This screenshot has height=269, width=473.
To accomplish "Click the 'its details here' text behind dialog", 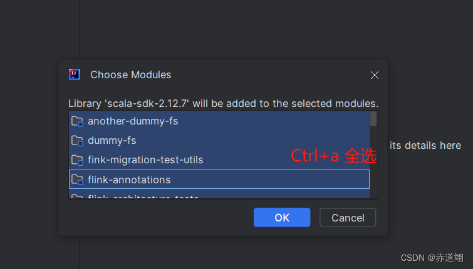I will coord(425,146).
